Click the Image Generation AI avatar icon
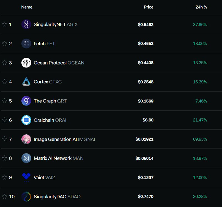 click(26, 139)
